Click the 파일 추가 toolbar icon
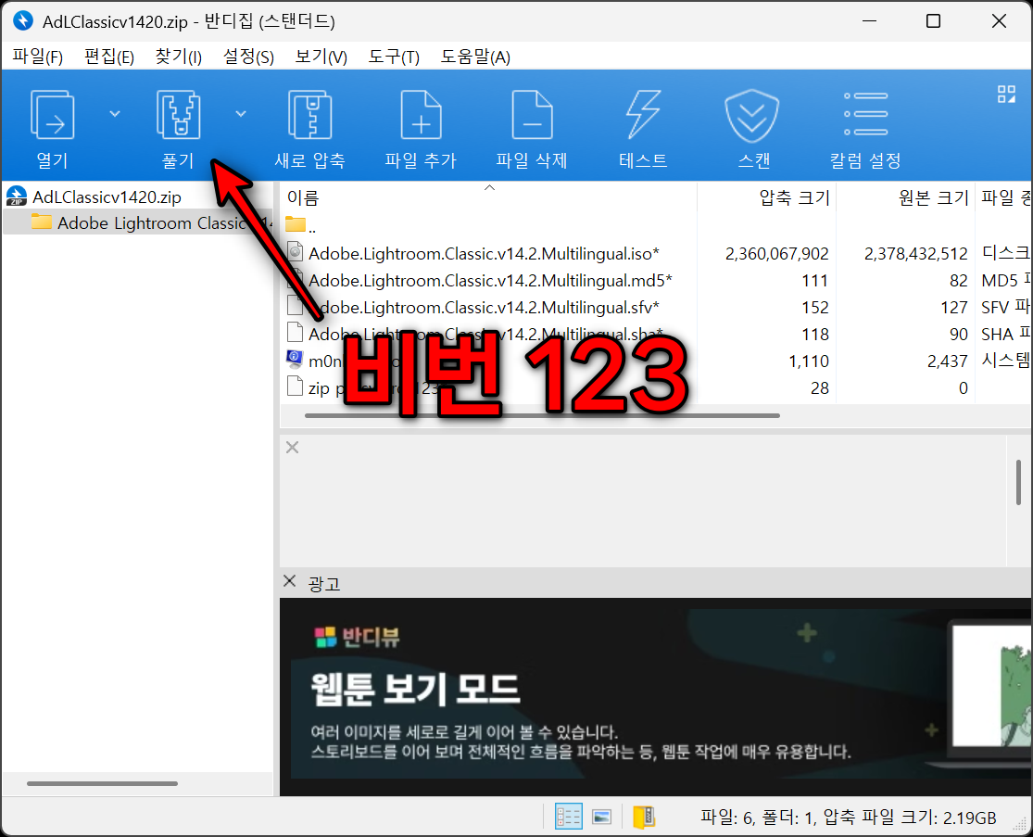This screenshot has width=1033, height=837. tap(421, 115)
